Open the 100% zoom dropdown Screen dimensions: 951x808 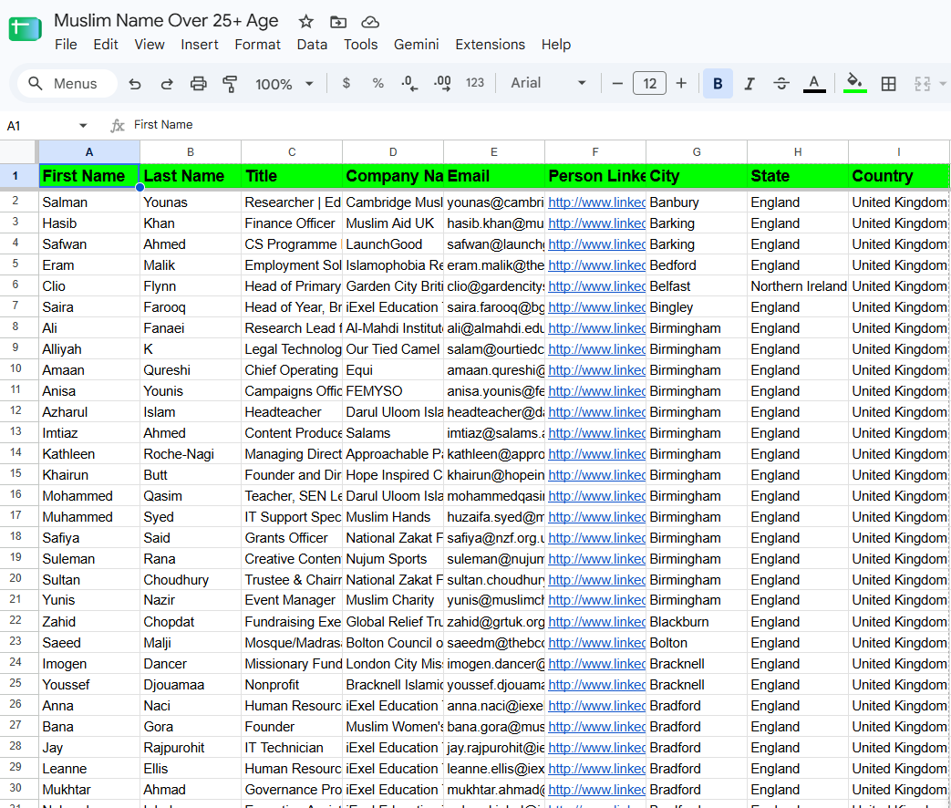284,84
